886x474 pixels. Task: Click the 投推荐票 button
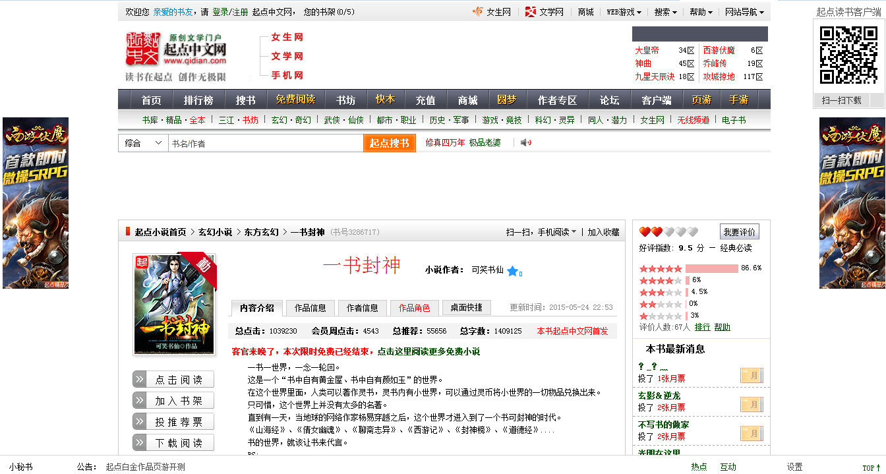point(173,422)
